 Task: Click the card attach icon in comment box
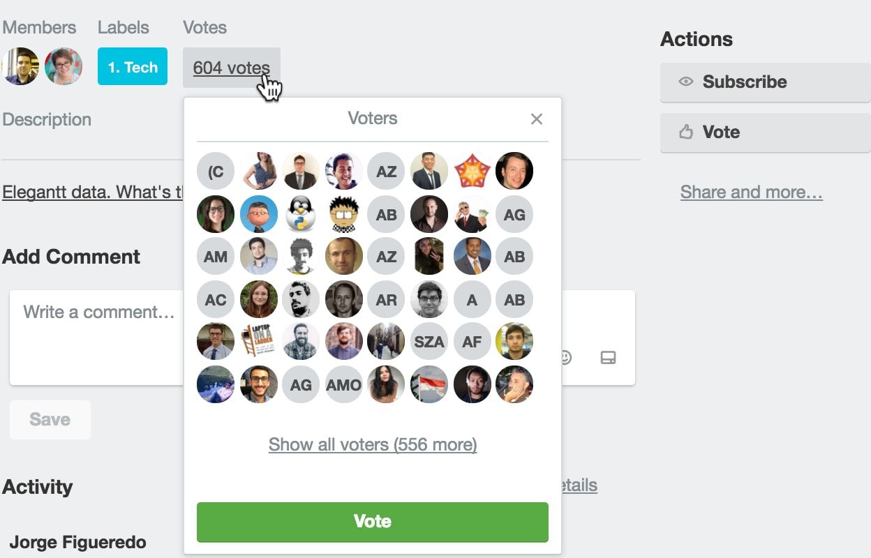[x=608, y=358]
